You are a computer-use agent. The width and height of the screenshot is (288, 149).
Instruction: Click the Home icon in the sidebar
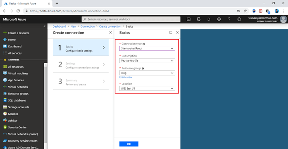[5, 40]
